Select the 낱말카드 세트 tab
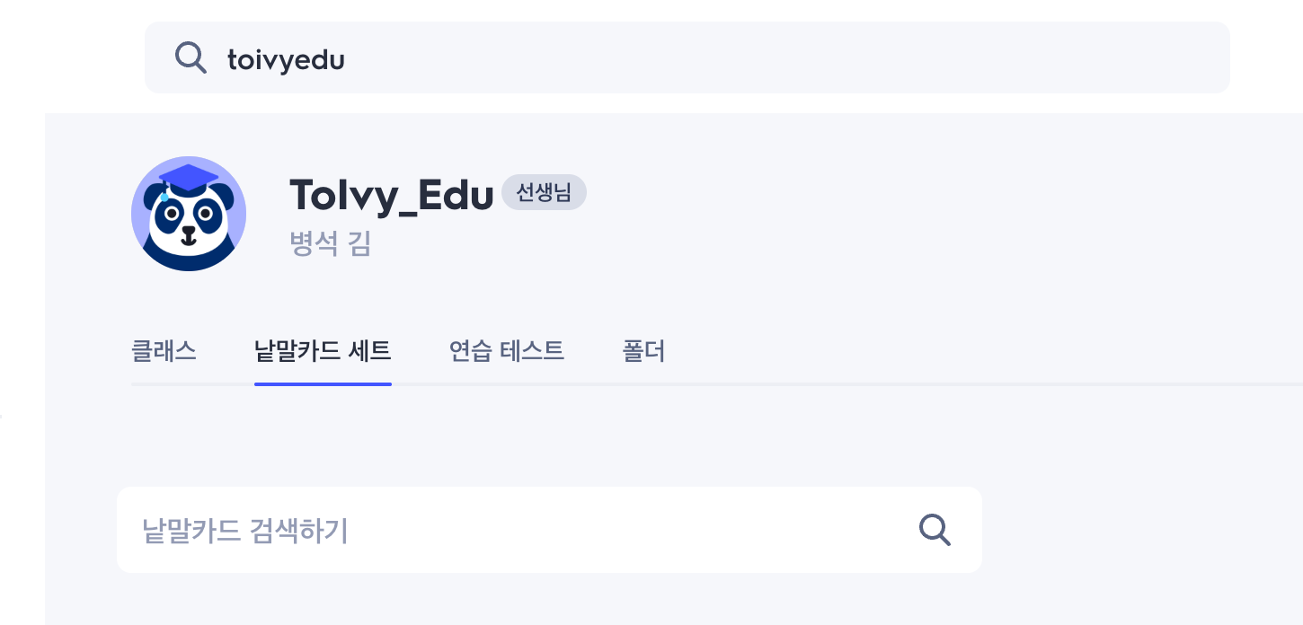This screenshot has height=625, width=1303. pos(323,350)
